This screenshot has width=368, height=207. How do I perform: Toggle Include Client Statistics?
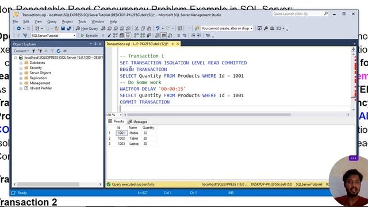tap(149, 36)
